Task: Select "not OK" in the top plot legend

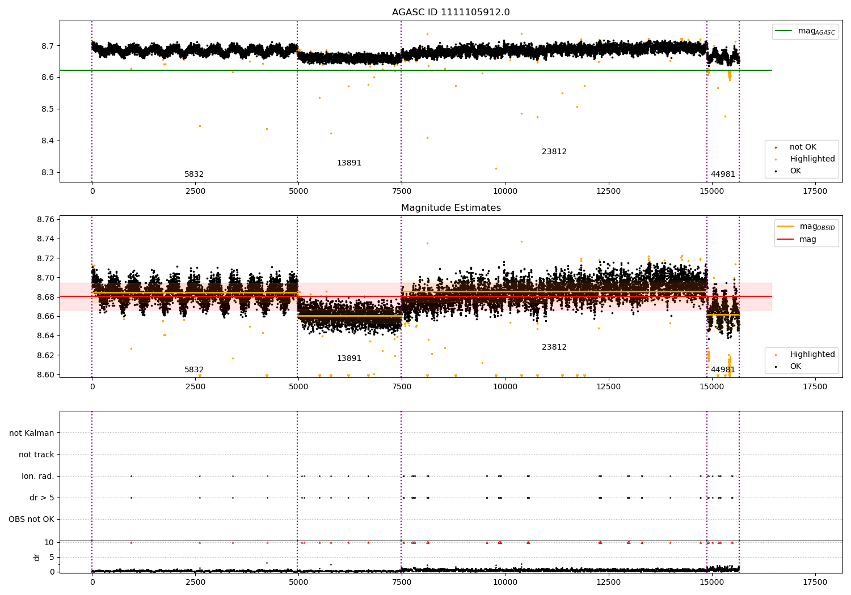Action: (x=803, y=147)
